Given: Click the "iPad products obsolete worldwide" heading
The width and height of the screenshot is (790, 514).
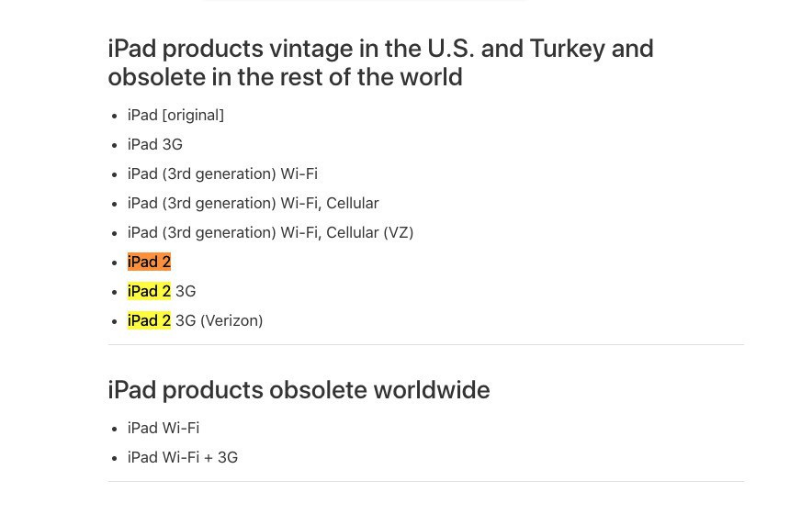Looking at the screenshot, I should (299, 389).
